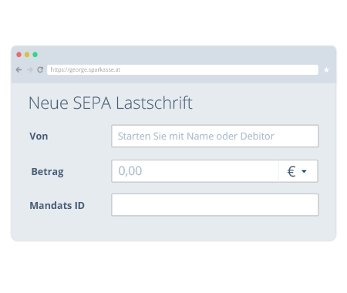The image size is (347, 293).
Task: Click the 0,00 placeholder amount
Action: pos(130,171)
